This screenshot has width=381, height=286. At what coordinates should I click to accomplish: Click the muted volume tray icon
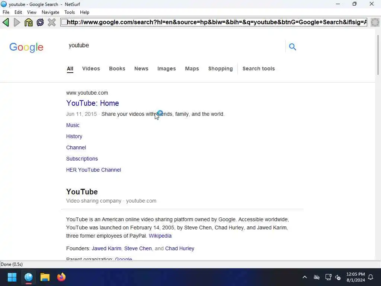(x=338, y=277)
